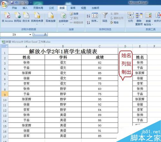Import data from Access

pos(7,17)
